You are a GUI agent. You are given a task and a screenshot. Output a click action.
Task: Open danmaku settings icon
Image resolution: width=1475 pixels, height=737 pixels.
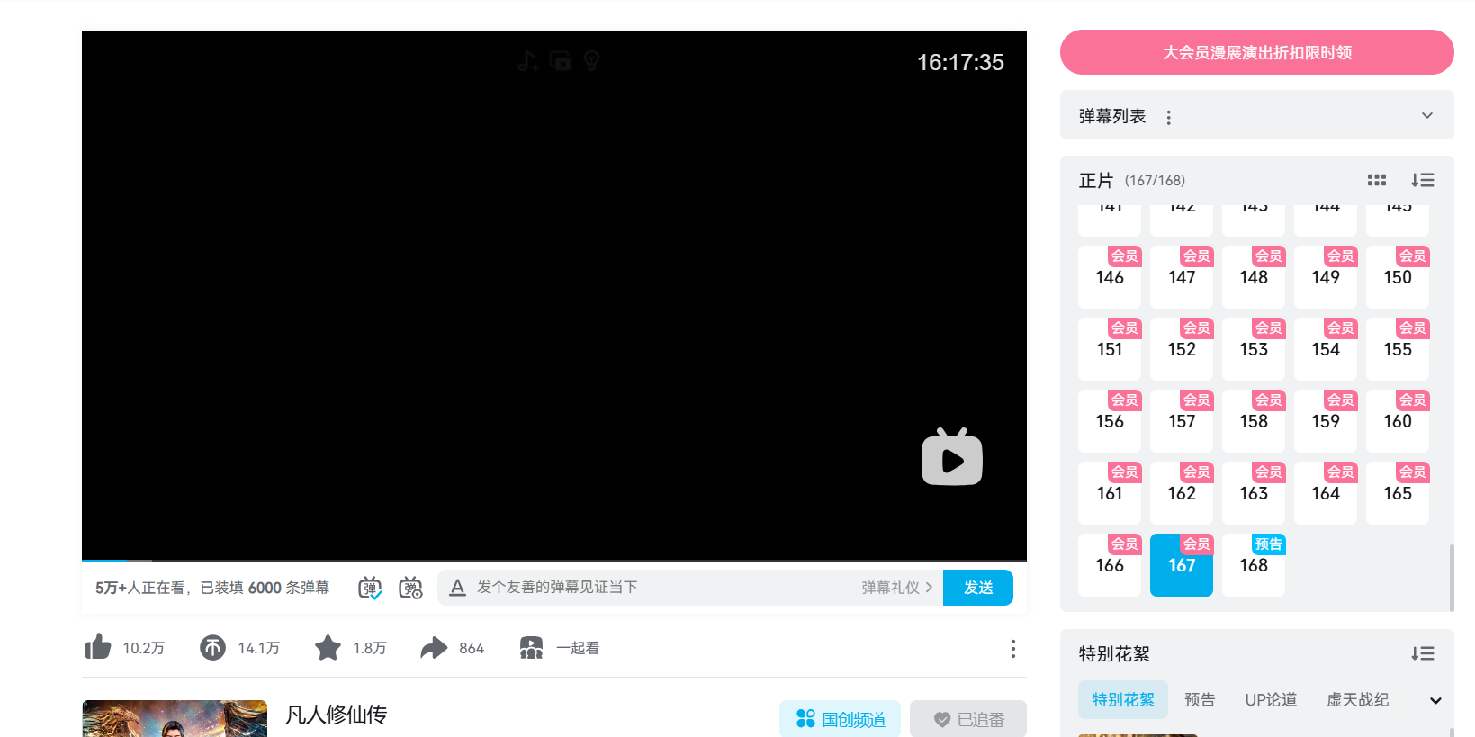(x=410, y=588)
